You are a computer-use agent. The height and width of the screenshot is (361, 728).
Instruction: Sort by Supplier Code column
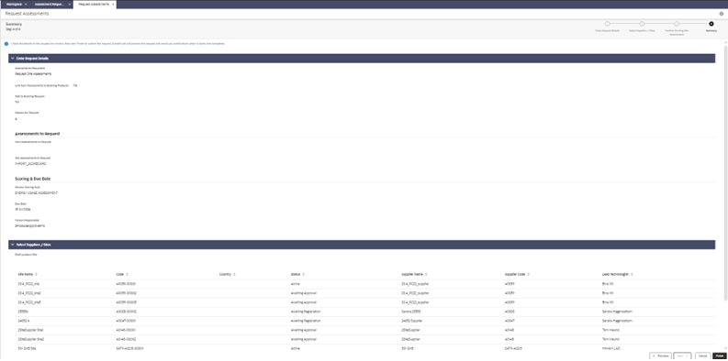528,274
